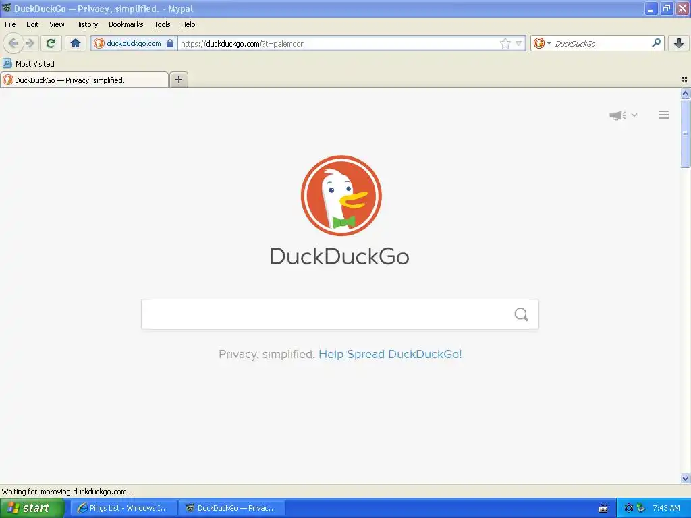Open the Windows start button
This screenshot has width=691, height=518.
pyautogui.click(x=32, y=508)
